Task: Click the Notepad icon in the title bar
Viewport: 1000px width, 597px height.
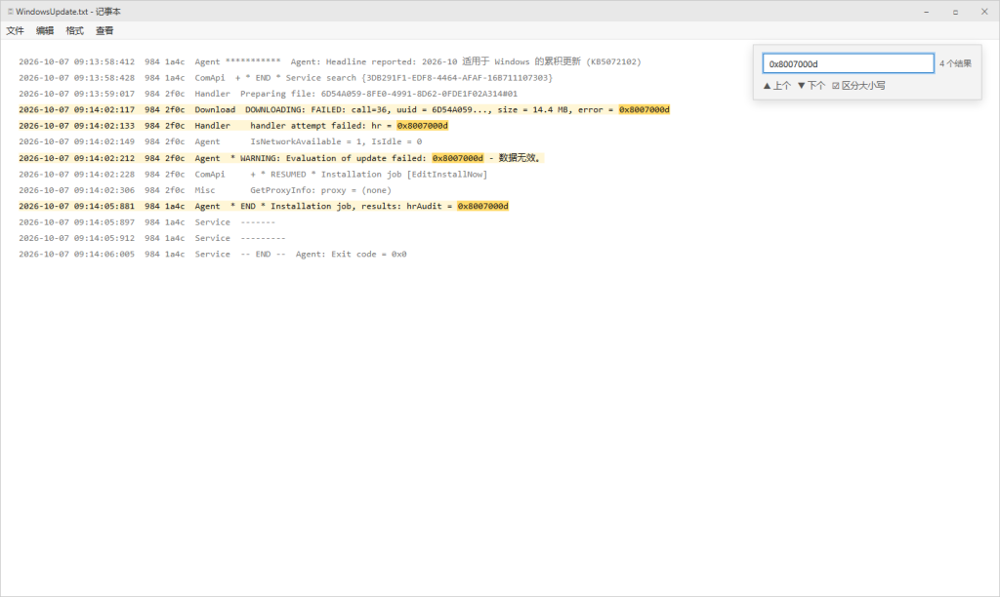Action: pyautogui.click(x=10, y=12)
